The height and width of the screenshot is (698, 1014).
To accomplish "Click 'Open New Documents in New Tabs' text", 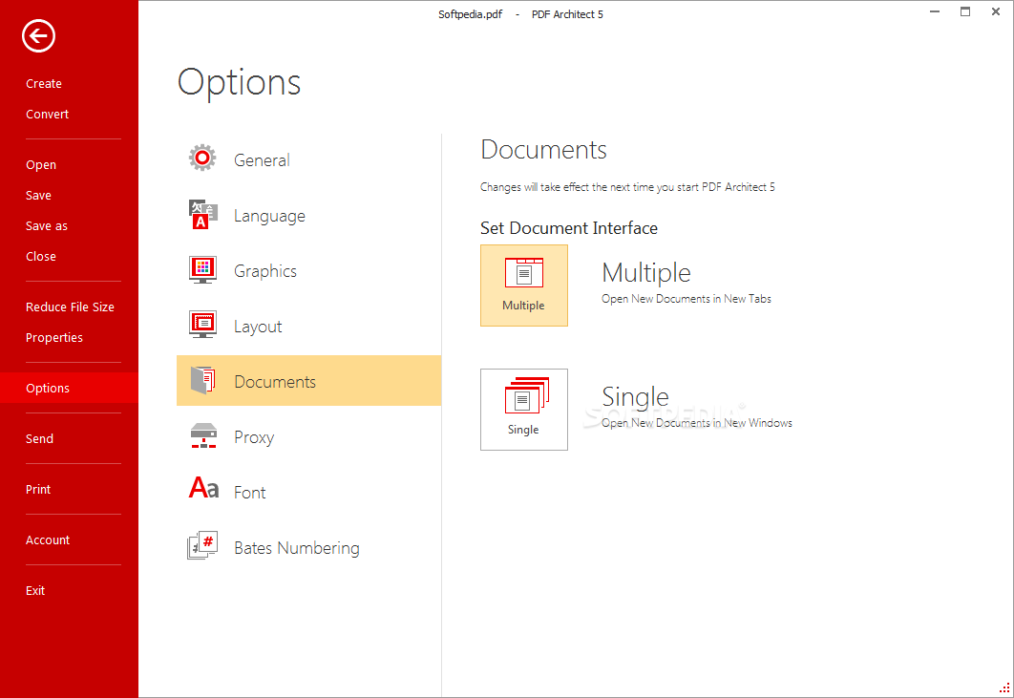I will [687, 299].
